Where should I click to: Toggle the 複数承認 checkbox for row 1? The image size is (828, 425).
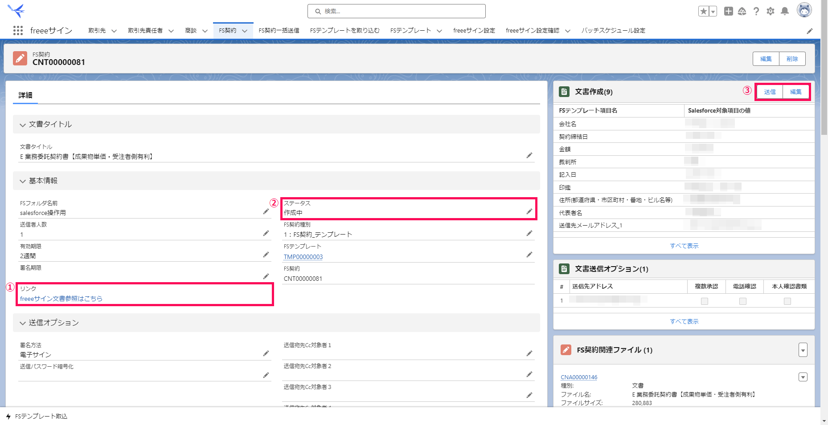pyautogui.click(x=705, y=301)
